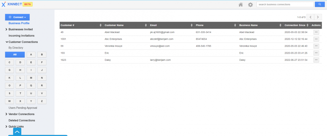Viewport: 327px width, 136px height.
Task: Click the search business connections field
Action: point(285,5)
